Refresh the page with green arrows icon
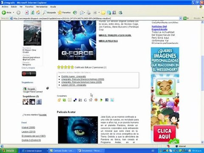The height and width of the screenshot is (153, 204). (x=32, y=13)
